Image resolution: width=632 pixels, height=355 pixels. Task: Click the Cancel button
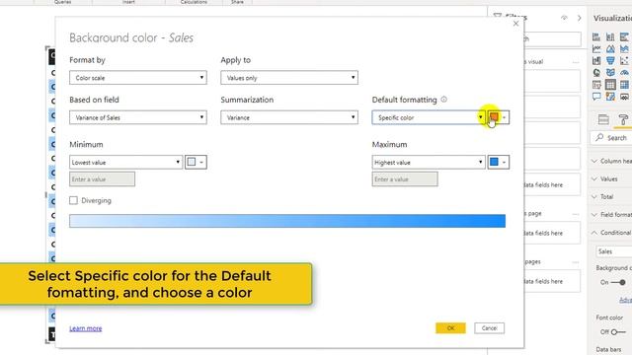point(490,328)
